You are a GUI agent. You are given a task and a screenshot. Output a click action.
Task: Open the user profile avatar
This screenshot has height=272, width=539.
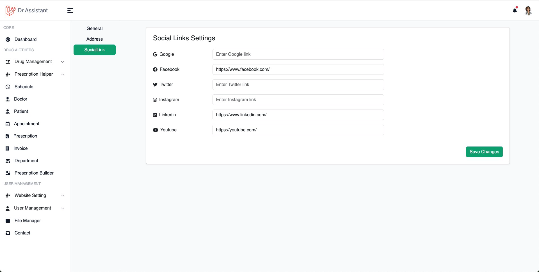coord(528,11)
